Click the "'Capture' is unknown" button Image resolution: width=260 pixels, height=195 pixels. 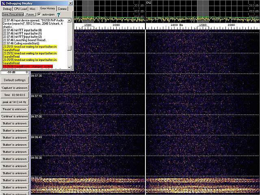[x=15, y=87]
